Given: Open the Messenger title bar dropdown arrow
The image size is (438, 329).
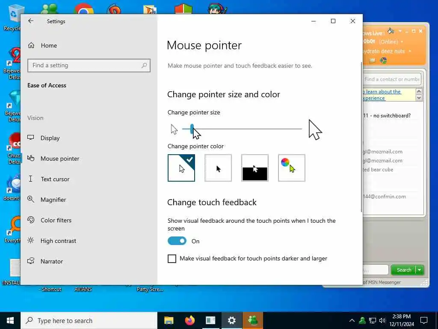Looking at the screenshot, I should tap(400, 31).
